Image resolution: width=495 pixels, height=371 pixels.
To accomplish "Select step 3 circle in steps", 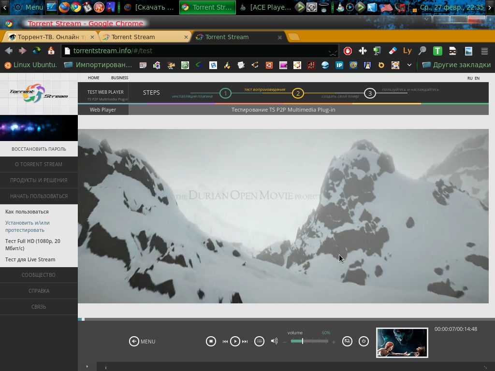I will (x=370, y=93).
